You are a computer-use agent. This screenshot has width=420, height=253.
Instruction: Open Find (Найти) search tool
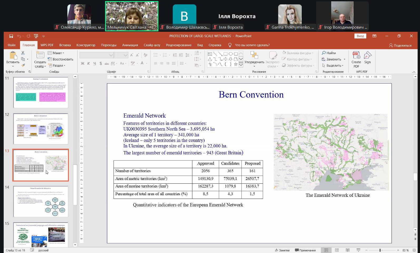coord(329,53)
